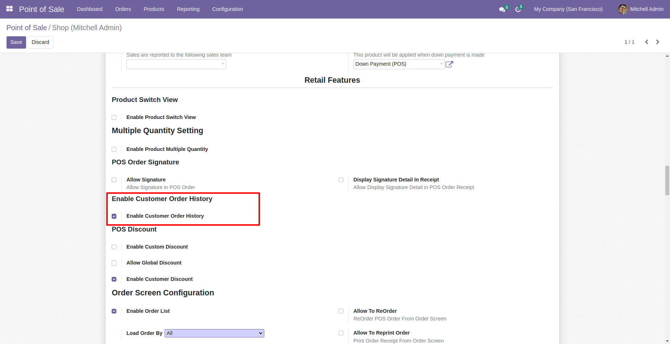670x344 pixels.
Task: Open the conversations chat icon
Action: (502, 9)
